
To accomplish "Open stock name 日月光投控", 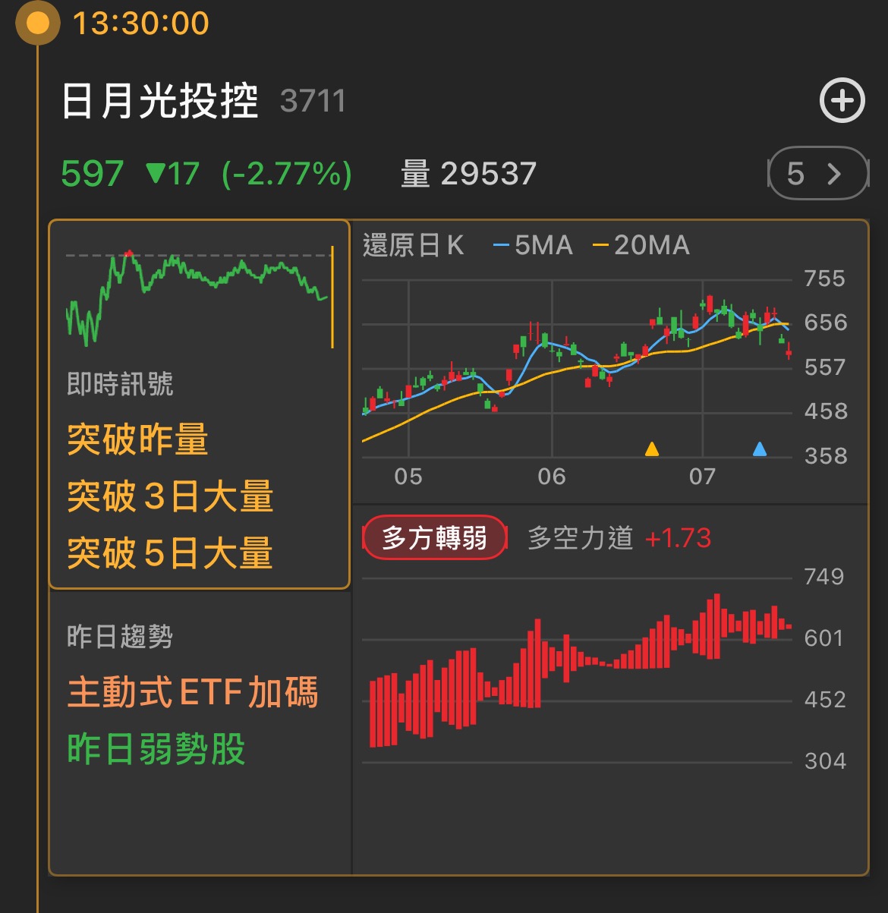I will (x=159, y=101).
